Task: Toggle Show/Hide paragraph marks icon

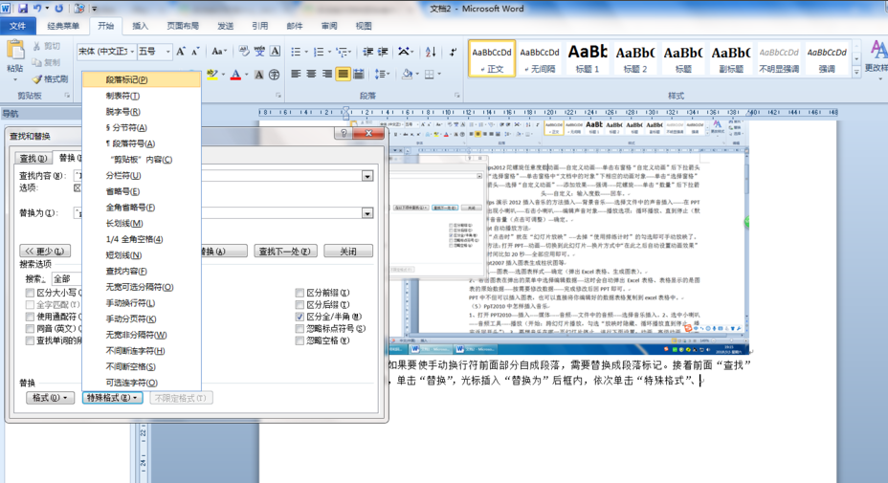Action: tap(453, 52)
